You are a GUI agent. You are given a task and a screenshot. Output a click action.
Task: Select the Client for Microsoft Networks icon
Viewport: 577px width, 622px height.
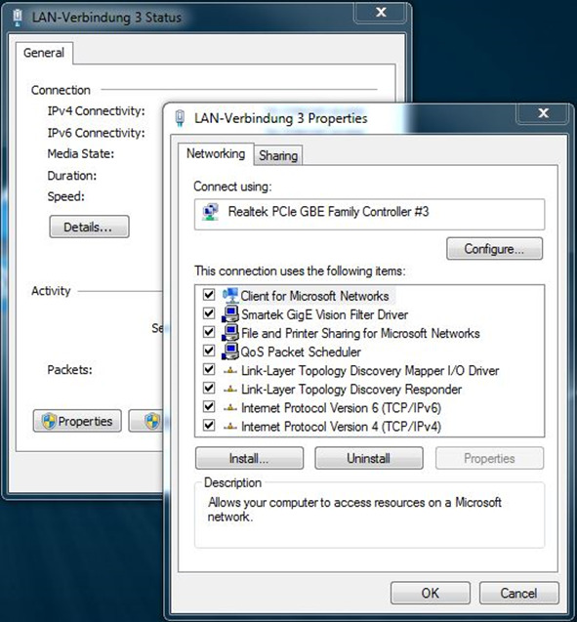[230, 295]
